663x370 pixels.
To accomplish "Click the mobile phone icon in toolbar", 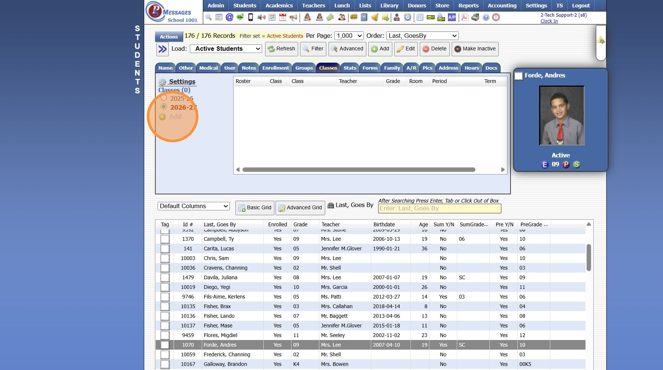I will tap(251, 17).
